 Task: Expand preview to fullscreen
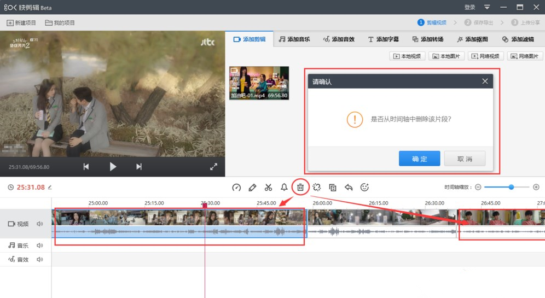coord(213,167)
